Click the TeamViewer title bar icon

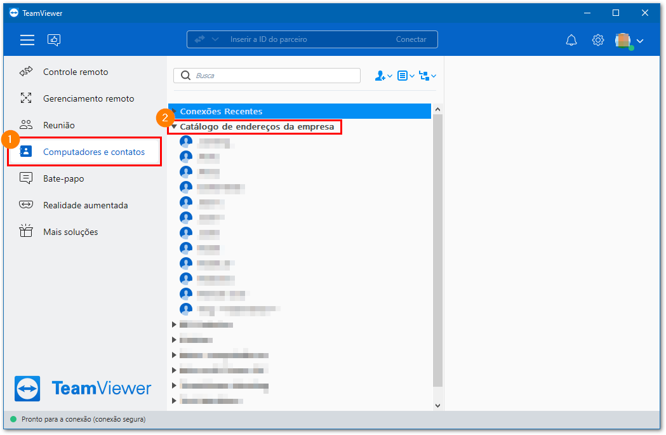14,13
